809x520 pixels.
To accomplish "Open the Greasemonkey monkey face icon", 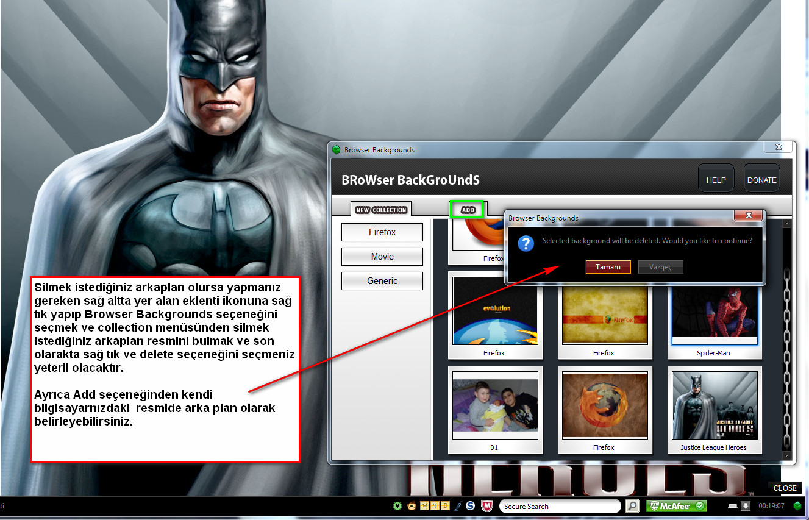I will coord(412,506).
